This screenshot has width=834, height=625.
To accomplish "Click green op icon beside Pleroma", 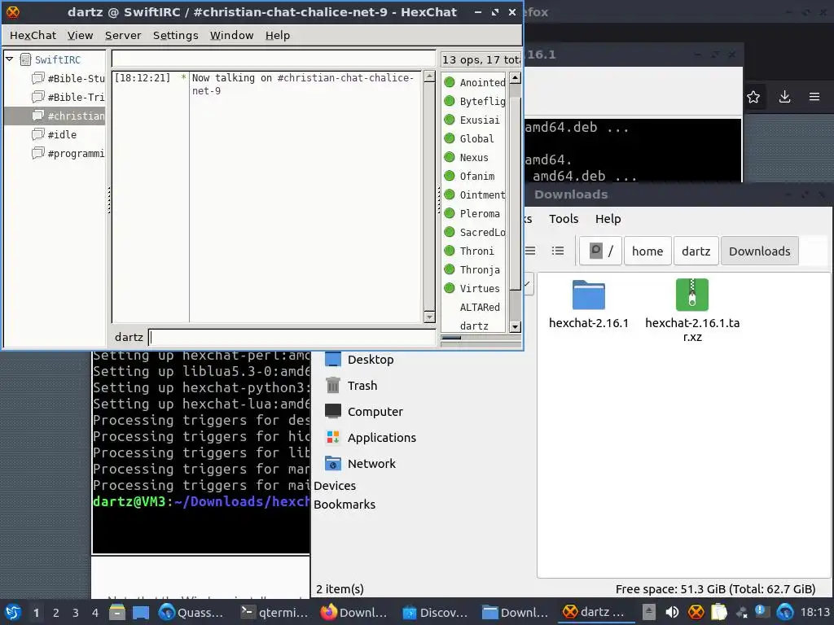I will point(450,213).
